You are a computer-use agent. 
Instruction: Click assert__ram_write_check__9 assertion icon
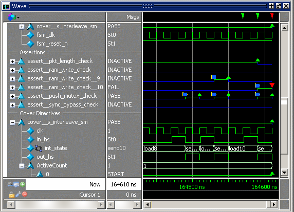pos(21,78)
